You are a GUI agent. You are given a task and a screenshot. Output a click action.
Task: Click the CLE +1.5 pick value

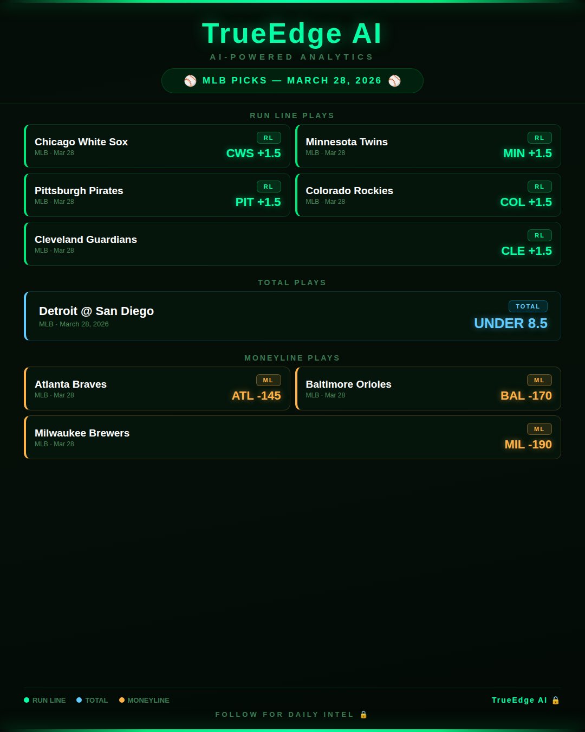pyautogui.click(x=526, y=251)
